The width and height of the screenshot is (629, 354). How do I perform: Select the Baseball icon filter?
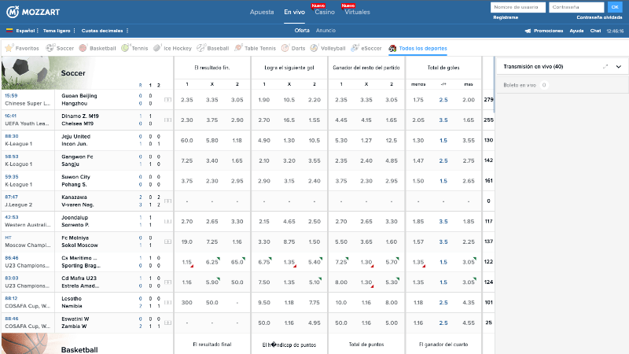click(201, 48)
